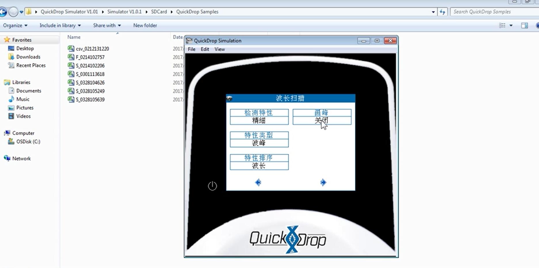
Task: Select file S_0328105249
Action: (x=90, y=91)
